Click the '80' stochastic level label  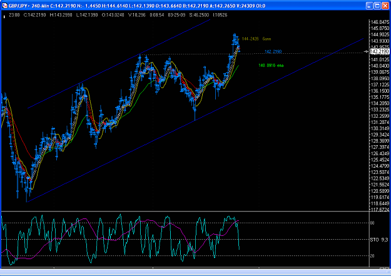372,223
